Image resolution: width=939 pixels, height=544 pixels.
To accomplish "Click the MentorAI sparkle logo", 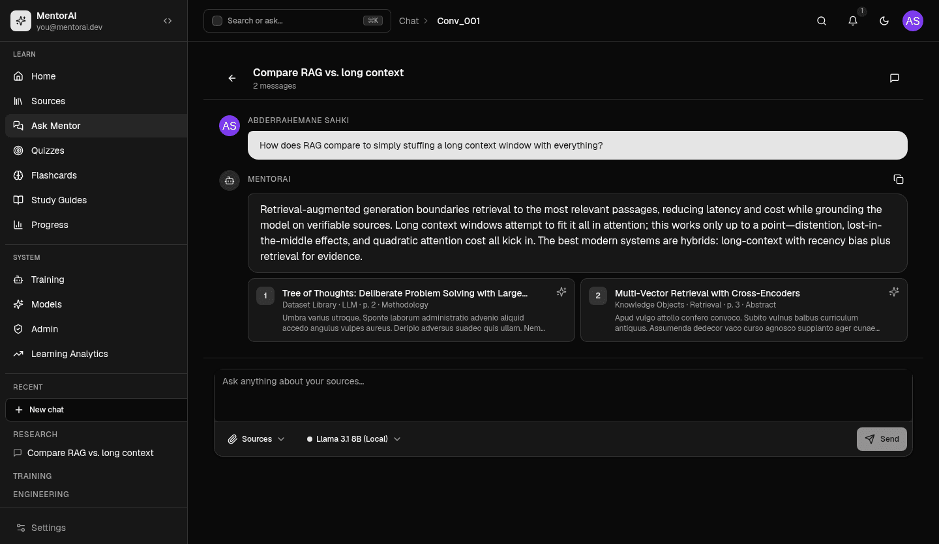I will (x=21, y=21).
